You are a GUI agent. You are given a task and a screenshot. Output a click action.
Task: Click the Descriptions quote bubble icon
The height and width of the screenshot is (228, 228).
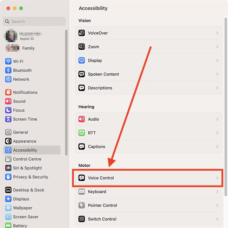coord(82,88)
